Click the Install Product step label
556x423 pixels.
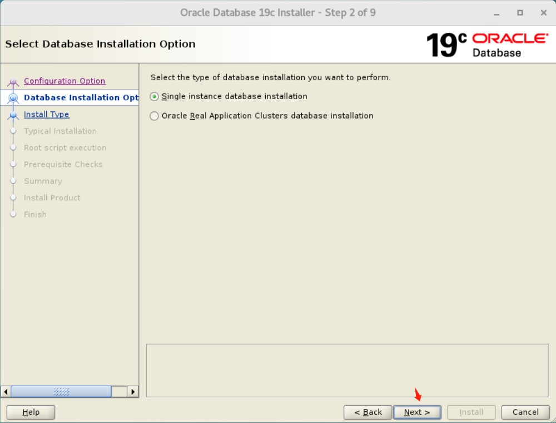click(52, 198)
